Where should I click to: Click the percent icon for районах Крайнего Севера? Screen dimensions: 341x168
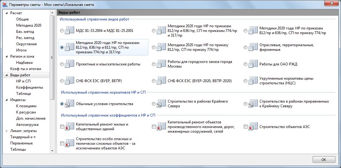point(161,104)
